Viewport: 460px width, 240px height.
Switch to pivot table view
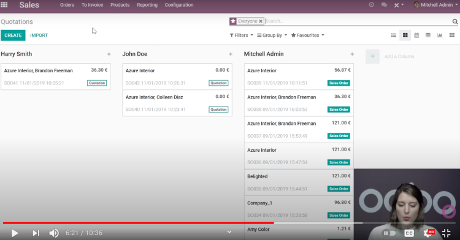(428, 35)
